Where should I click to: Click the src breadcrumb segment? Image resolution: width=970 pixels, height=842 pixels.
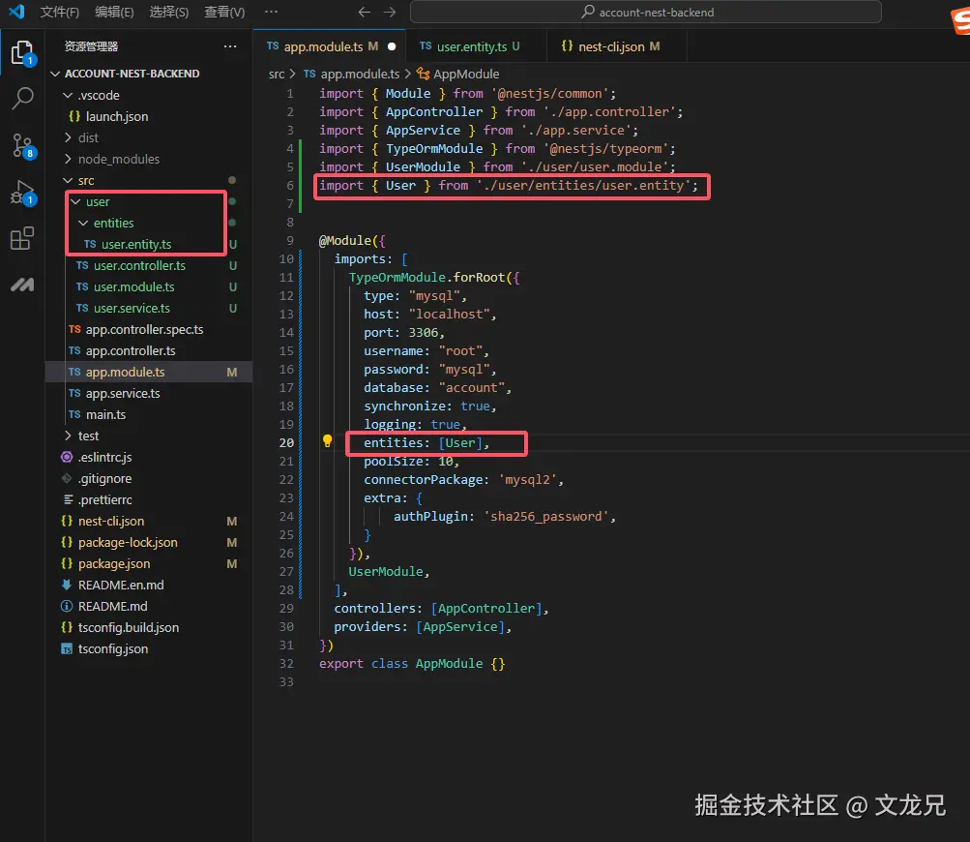click(x=276, y=75)
